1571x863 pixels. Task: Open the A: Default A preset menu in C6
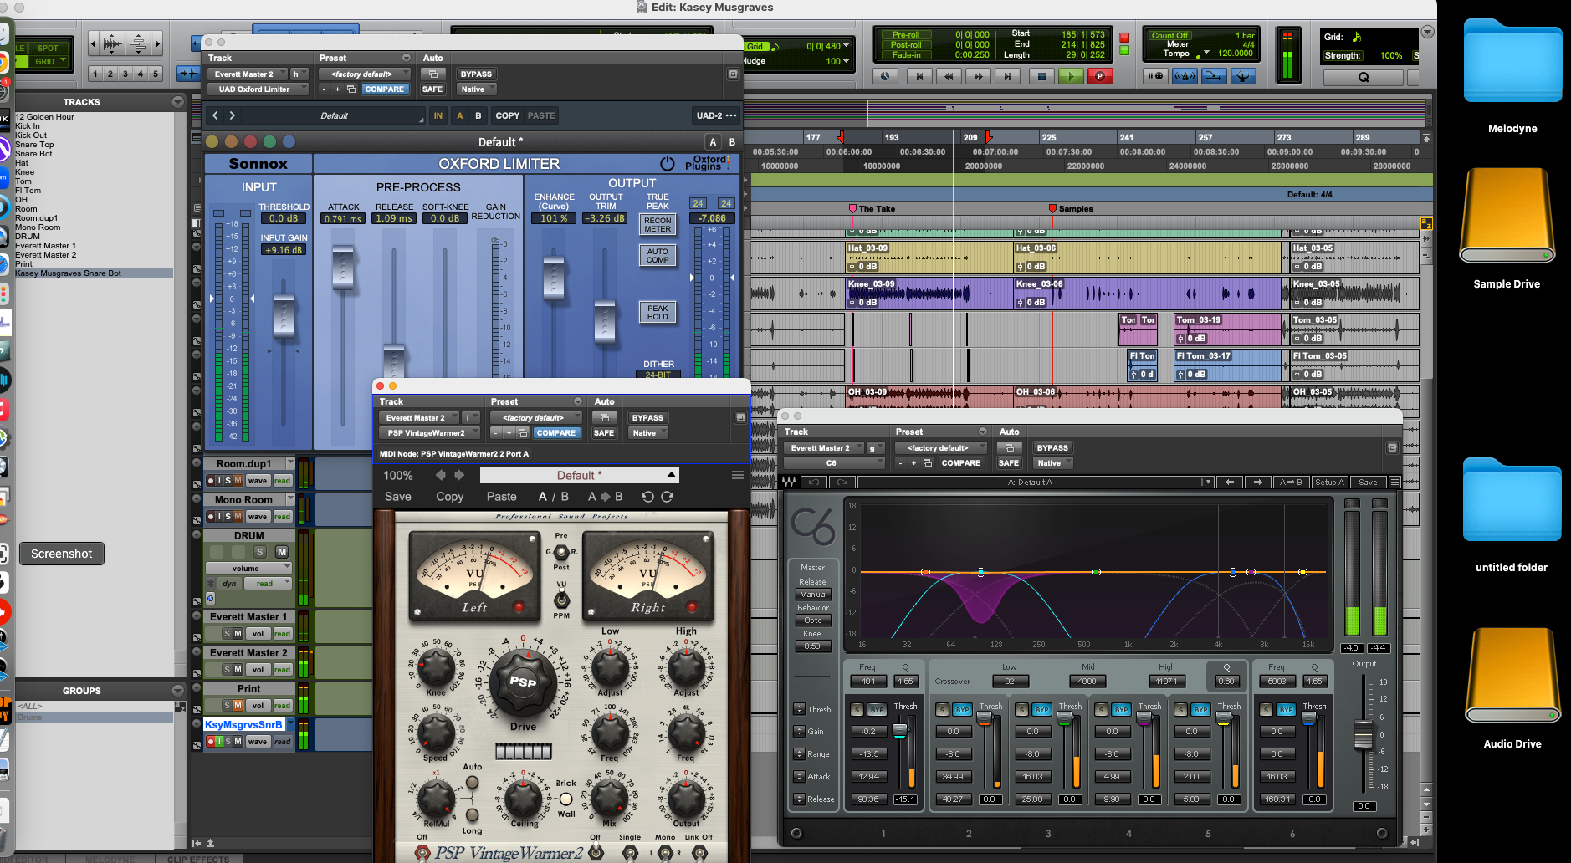[x=1035, y=482]
